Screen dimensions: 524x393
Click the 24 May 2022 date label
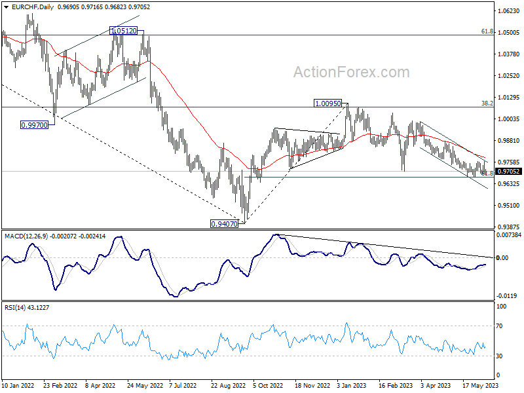pos(145,385)
